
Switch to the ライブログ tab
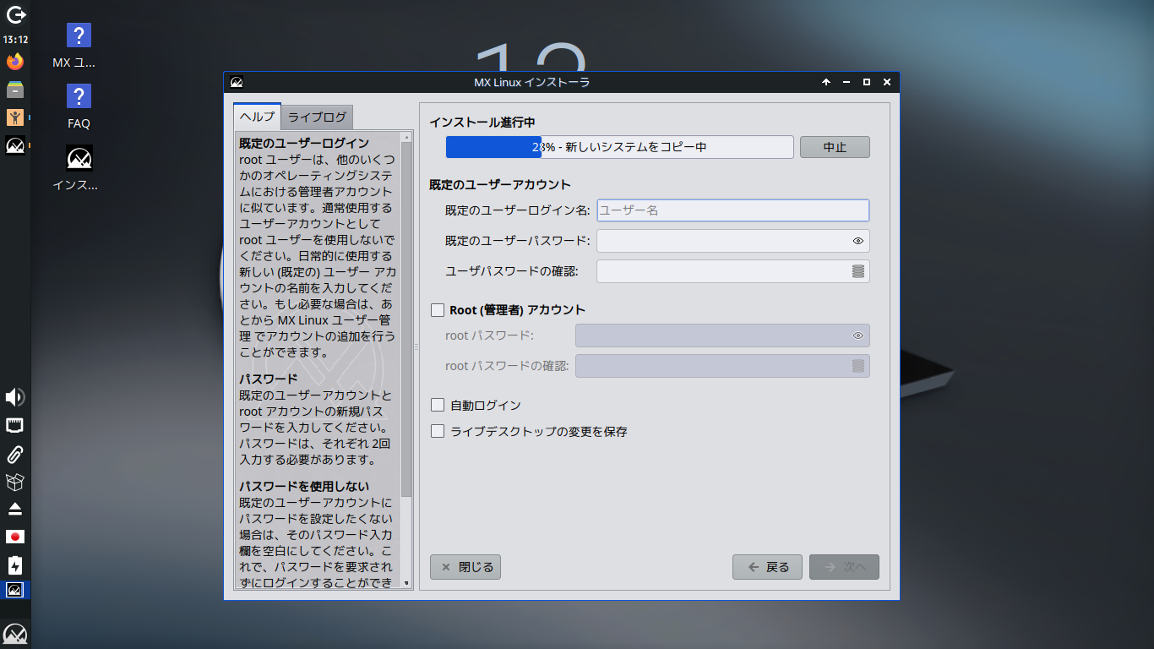click(318, 117)
